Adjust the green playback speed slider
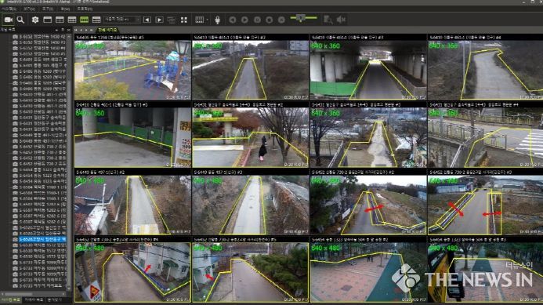Screen dimensions: 543x305 pos(303,18)
